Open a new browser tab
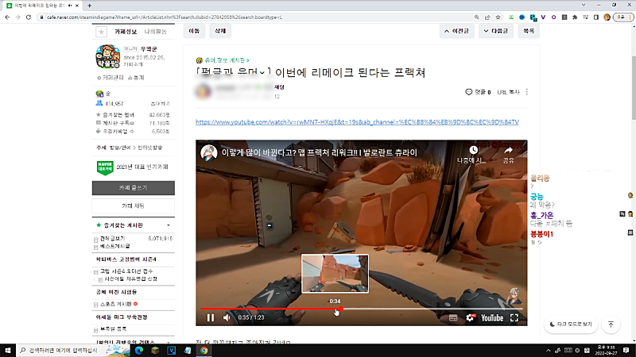636x357 pixels. (89, 6)
